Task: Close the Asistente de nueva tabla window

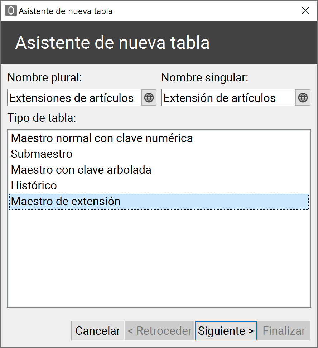Action: click(x=305, y=11)
